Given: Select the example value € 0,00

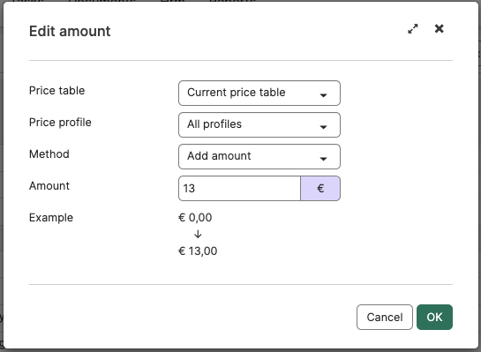Looking at the screenshot, I should click(x=195, y=217).
